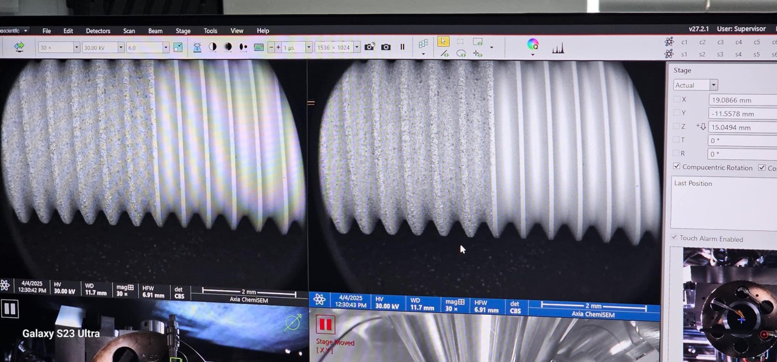Image resolution: width=777 pixels, height=362 pixels.
Task: Open the Detectors menu
Action: tap(98, 31)
